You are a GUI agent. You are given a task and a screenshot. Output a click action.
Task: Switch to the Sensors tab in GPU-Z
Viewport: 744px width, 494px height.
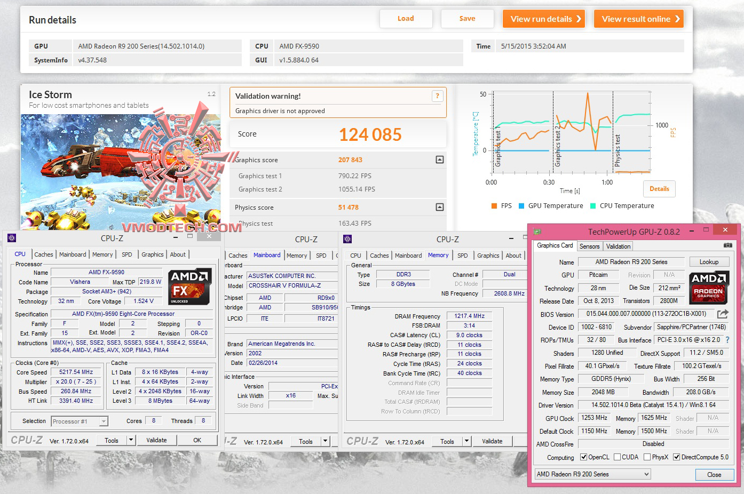589,246
